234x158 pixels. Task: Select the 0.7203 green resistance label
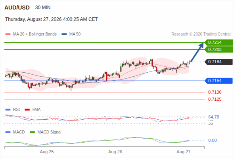pyautogui.click(x=219, y=49)
